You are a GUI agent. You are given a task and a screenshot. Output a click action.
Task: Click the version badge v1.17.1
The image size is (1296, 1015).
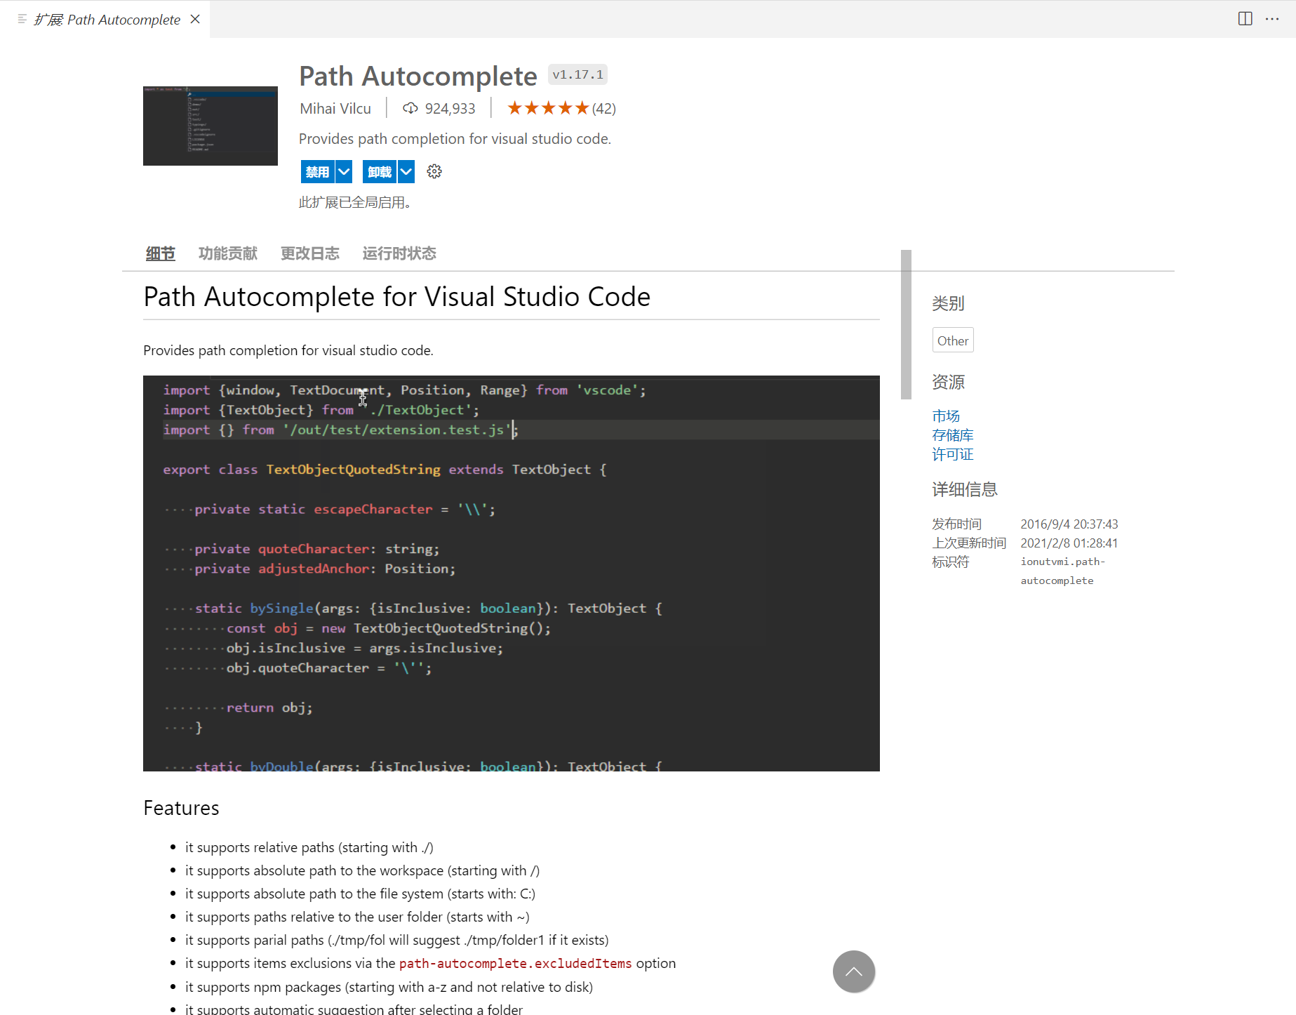click(577, 74)
